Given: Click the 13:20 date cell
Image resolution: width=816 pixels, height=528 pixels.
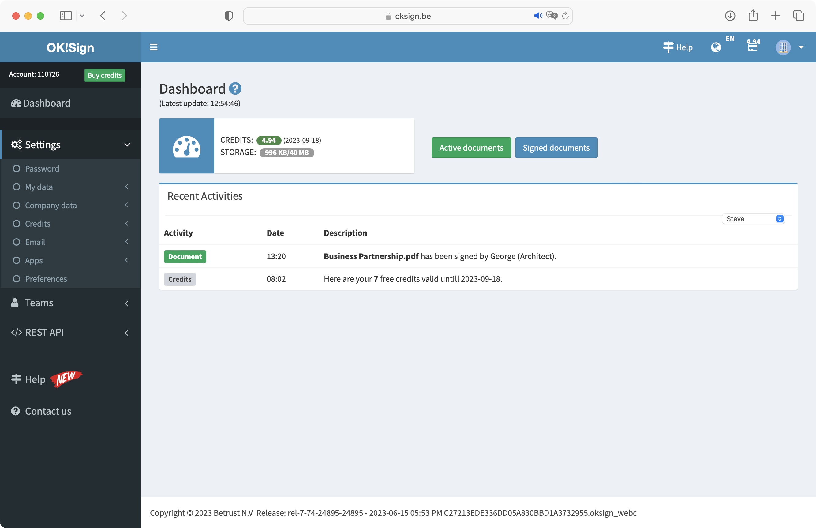Looking at the screenshot, I should pos(276,256).
